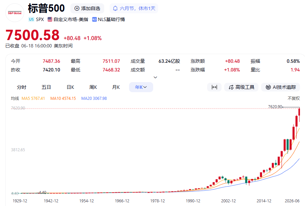Click the 1929-12 date axis label
Image resolution: width=305 pixels, height=206 pixels.
tap(20, 201)
